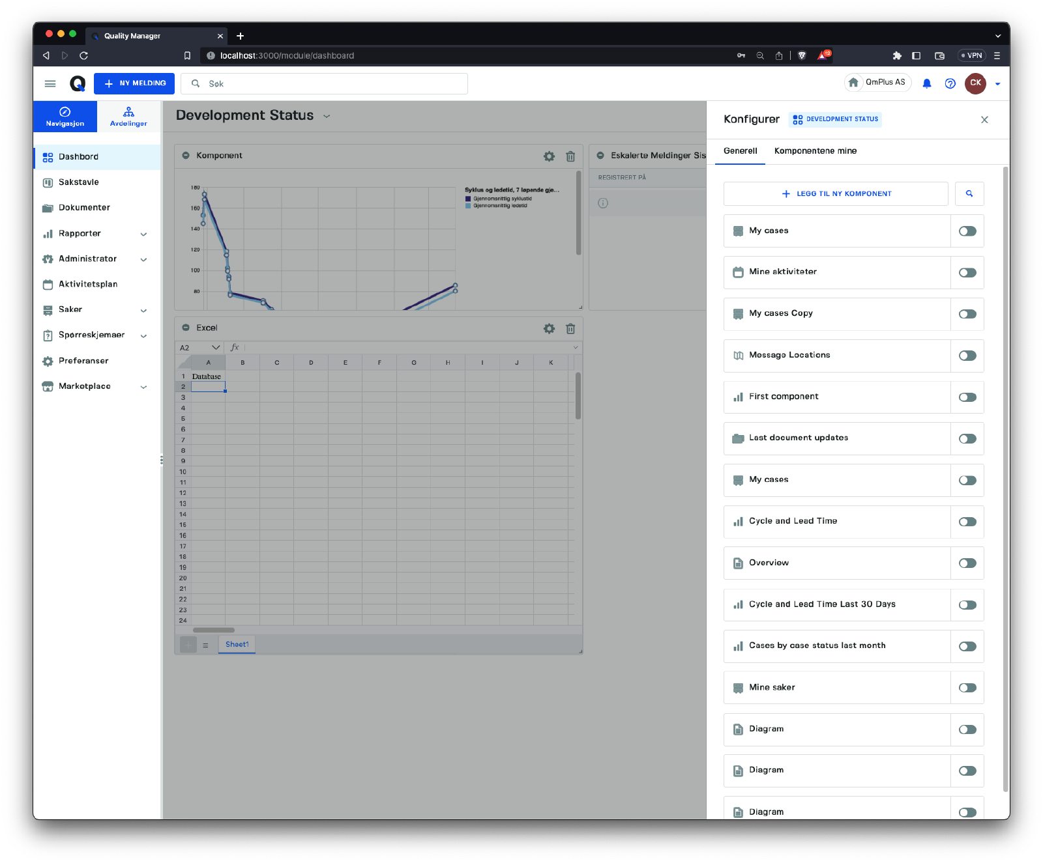
Task: Close the Konfigurer panel
Action: (984, 120)
